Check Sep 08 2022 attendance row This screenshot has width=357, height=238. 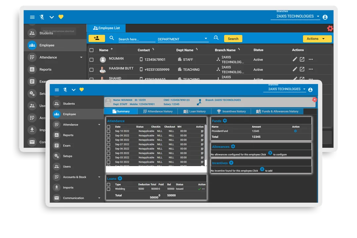(109, 140)
